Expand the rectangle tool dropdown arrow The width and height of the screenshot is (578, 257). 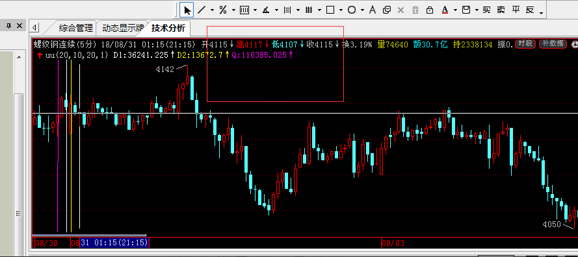click(341, 10)
